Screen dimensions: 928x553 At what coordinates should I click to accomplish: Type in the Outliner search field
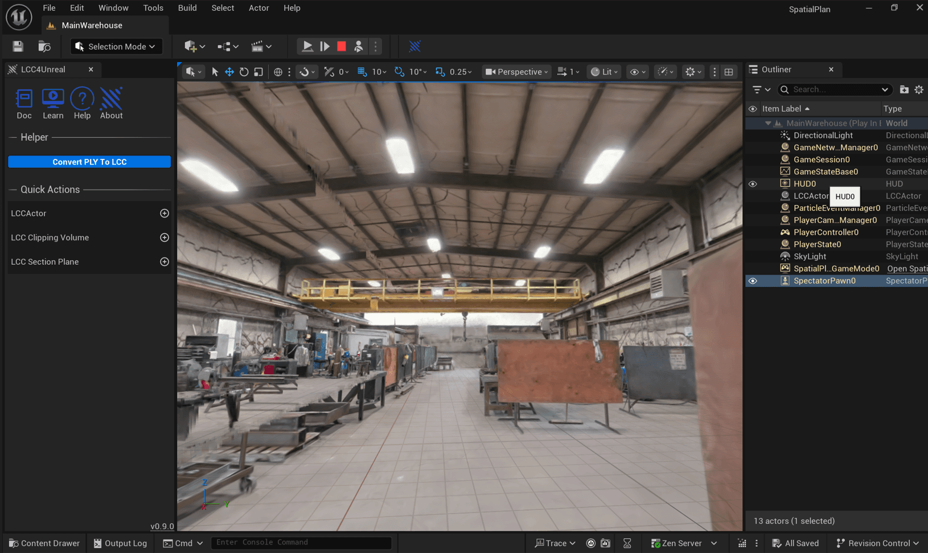pos(831,89)
